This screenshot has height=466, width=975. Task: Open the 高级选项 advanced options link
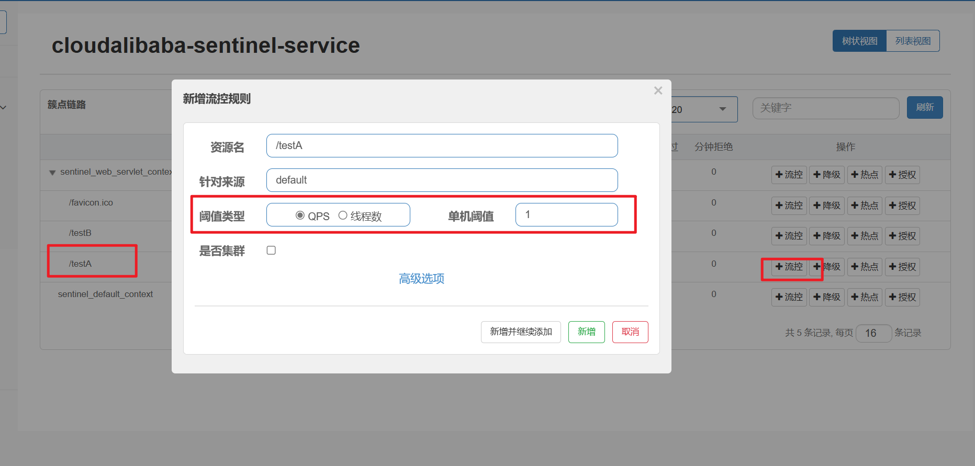tap(421, 278)
